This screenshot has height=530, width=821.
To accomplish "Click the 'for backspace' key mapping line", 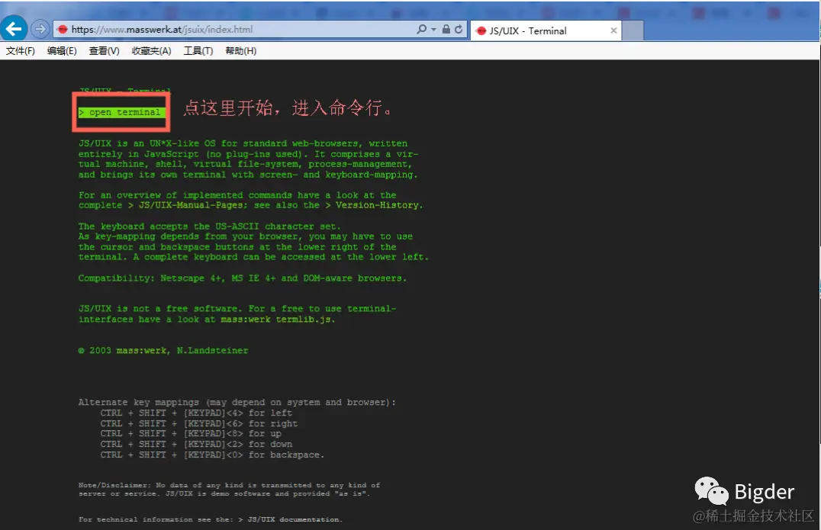I will (212, 455).
